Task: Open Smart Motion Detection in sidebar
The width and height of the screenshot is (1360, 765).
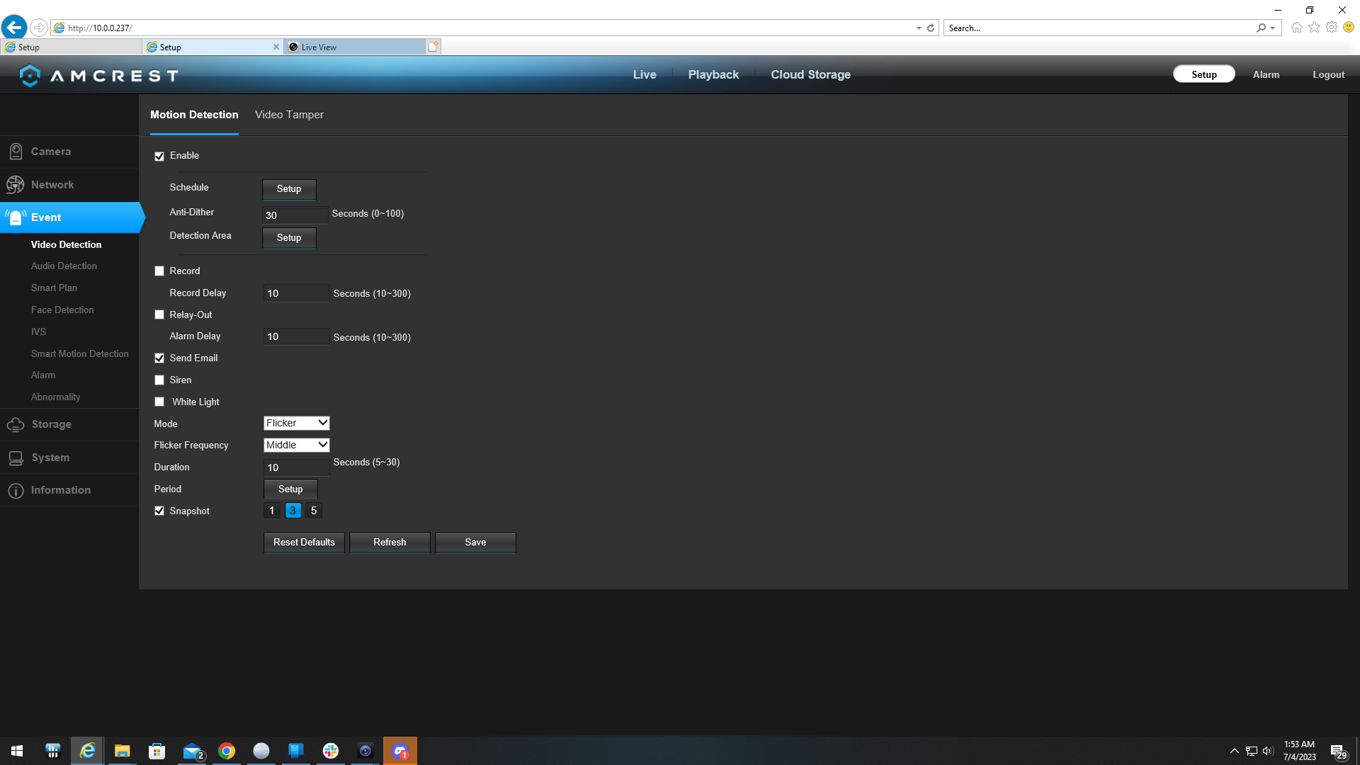Action: [79, 354]
